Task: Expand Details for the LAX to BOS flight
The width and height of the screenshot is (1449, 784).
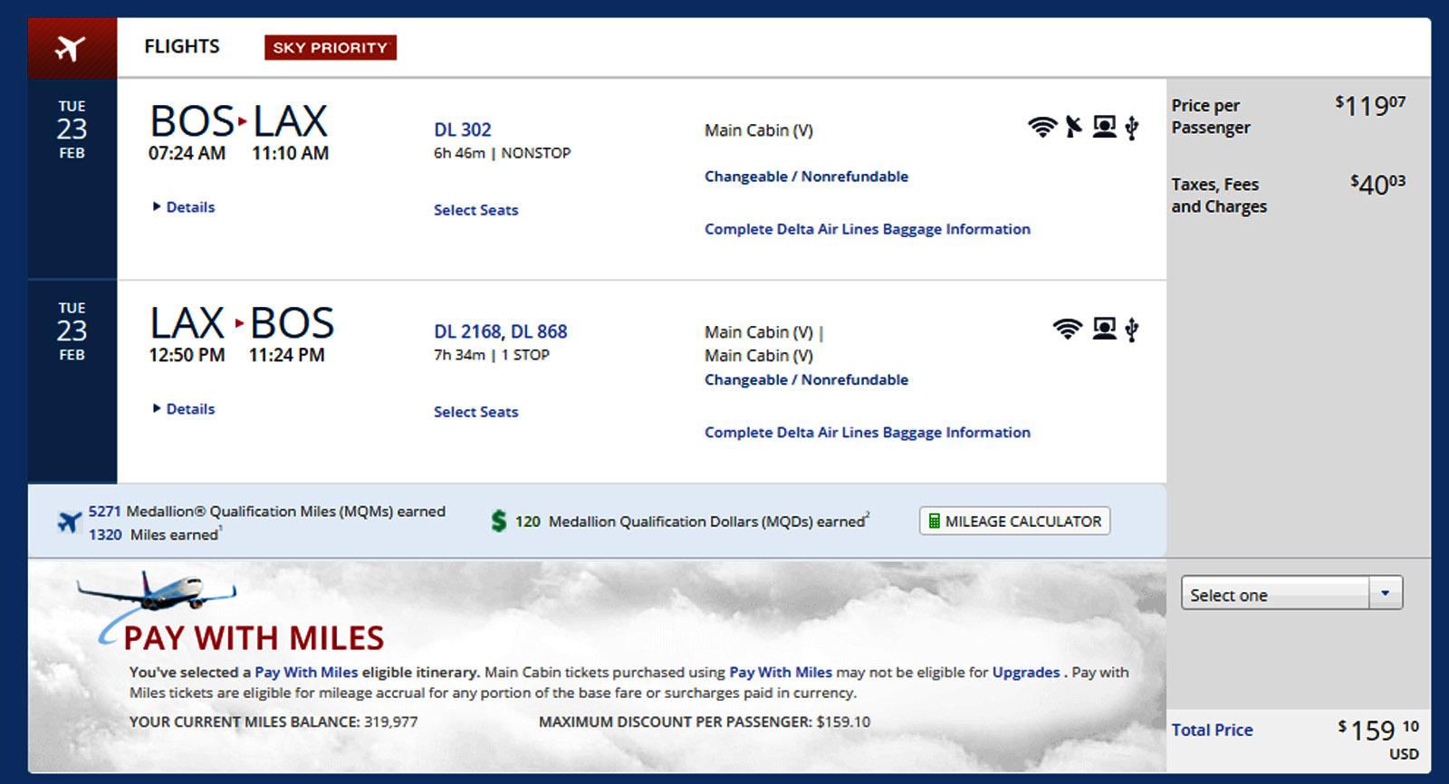Action: coord(189,409)
